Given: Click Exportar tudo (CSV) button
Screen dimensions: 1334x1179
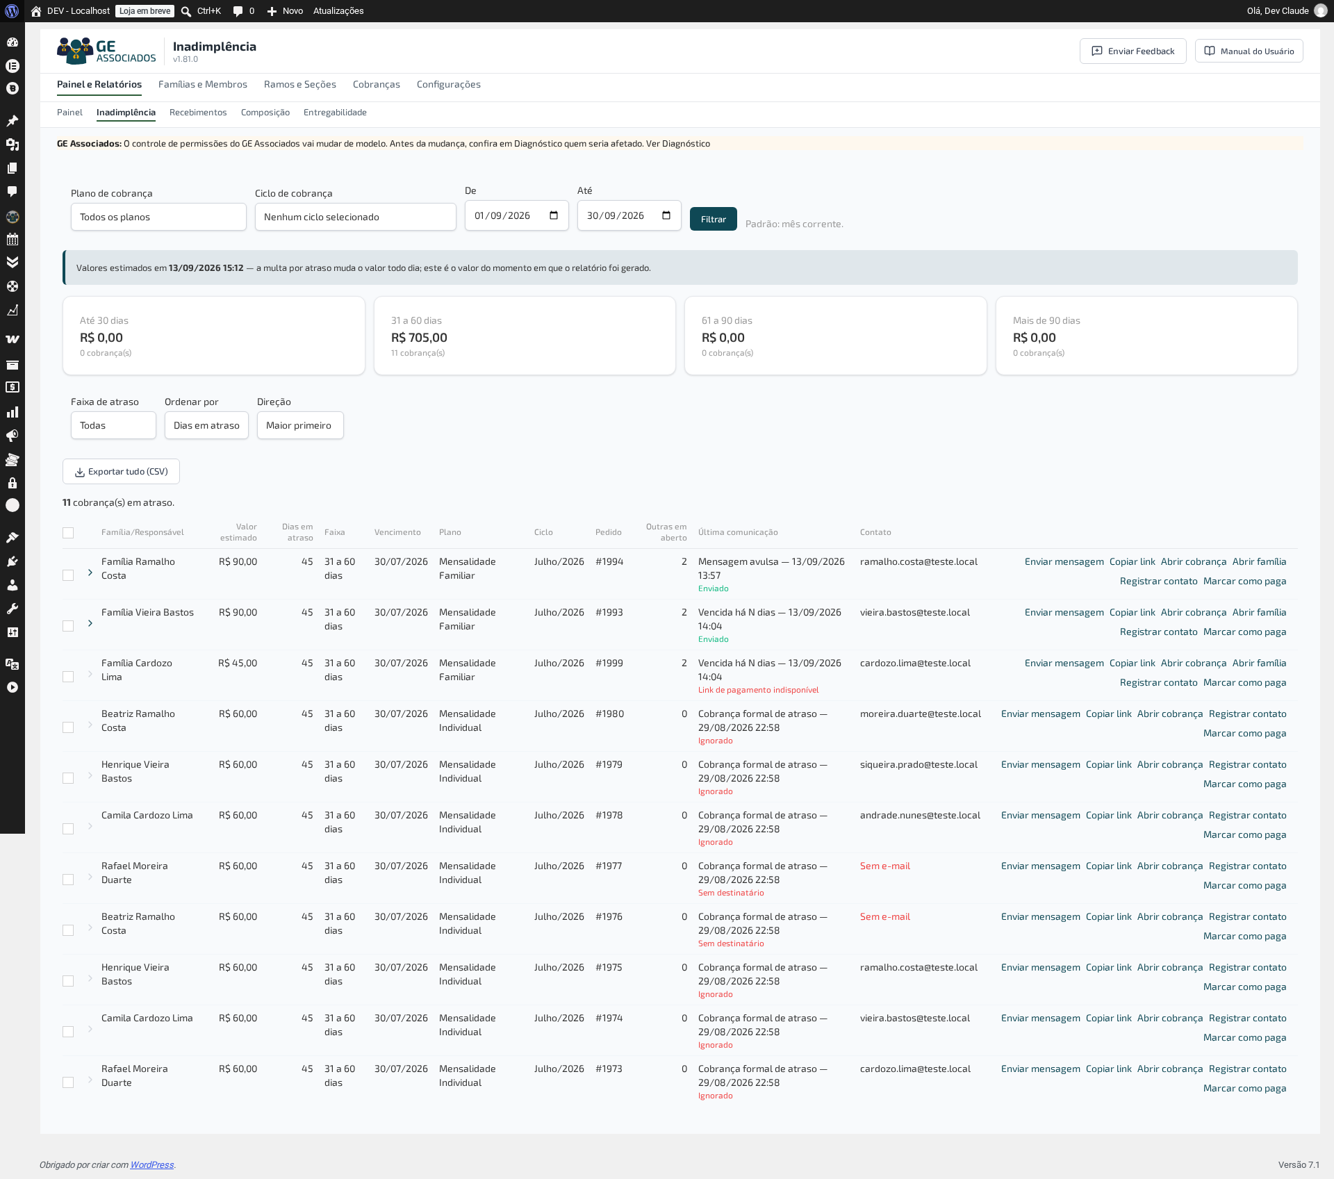Looking at the screenshot, I should (121, 471).
